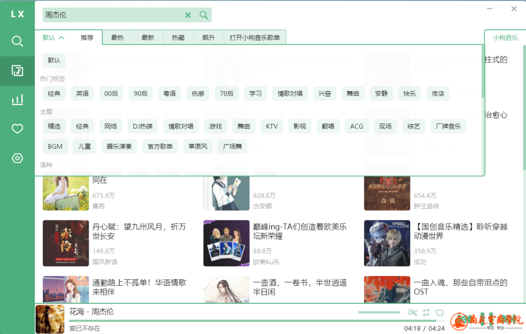
Task: Select the 粤语 hot tag
Action: 169,93
